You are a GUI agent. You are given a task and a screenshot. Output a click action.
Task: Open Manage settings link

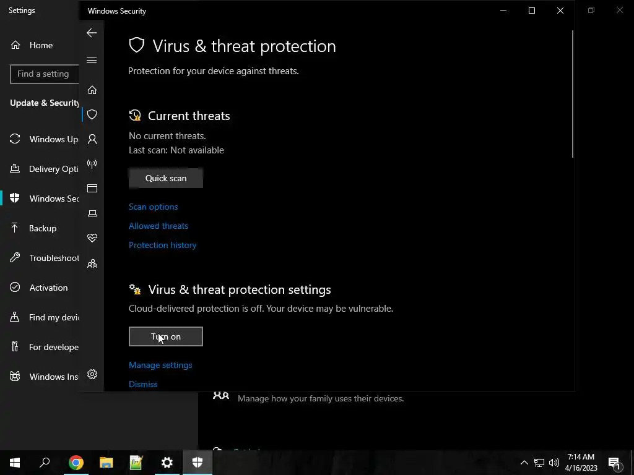tap(160, 365)
